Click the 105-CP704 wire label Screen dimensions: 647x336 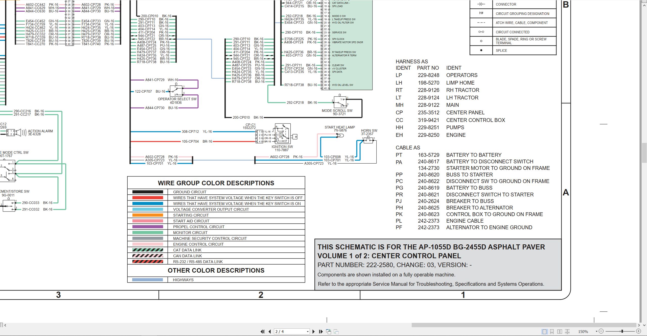click(190, 141)
